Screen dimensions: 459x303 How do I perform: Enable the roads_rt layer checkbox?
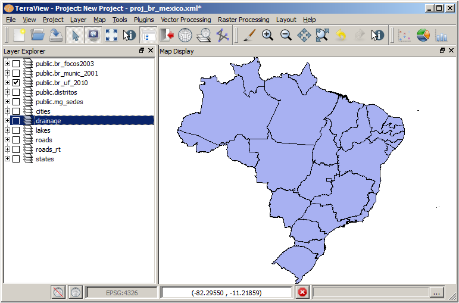(x=16, y=149)
